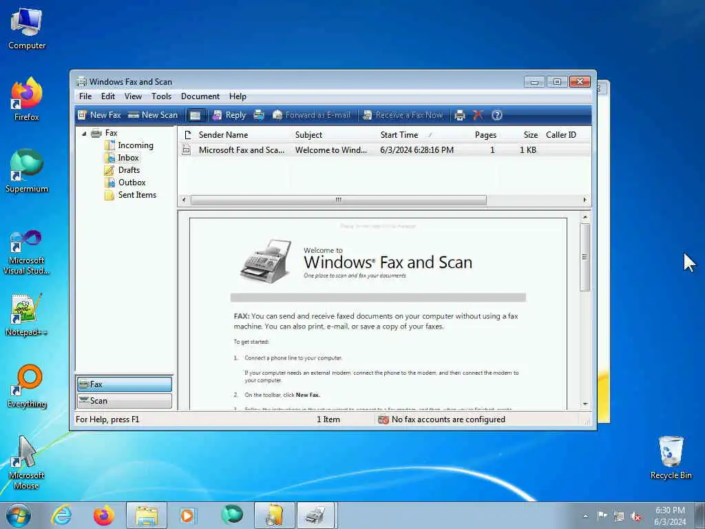The height and width of the screenshot is (529, 705).
Task: Sort by Subject column header
Action: click(x=334, y=135)
